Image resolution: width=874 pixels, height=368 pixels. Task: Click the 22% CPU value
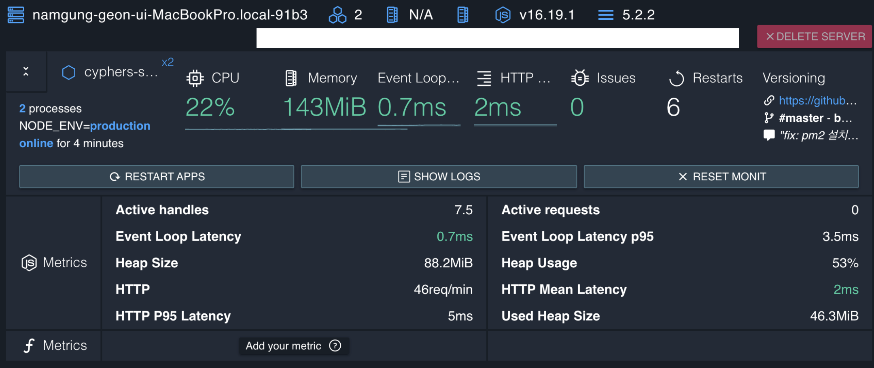click(x=210, y=107)
